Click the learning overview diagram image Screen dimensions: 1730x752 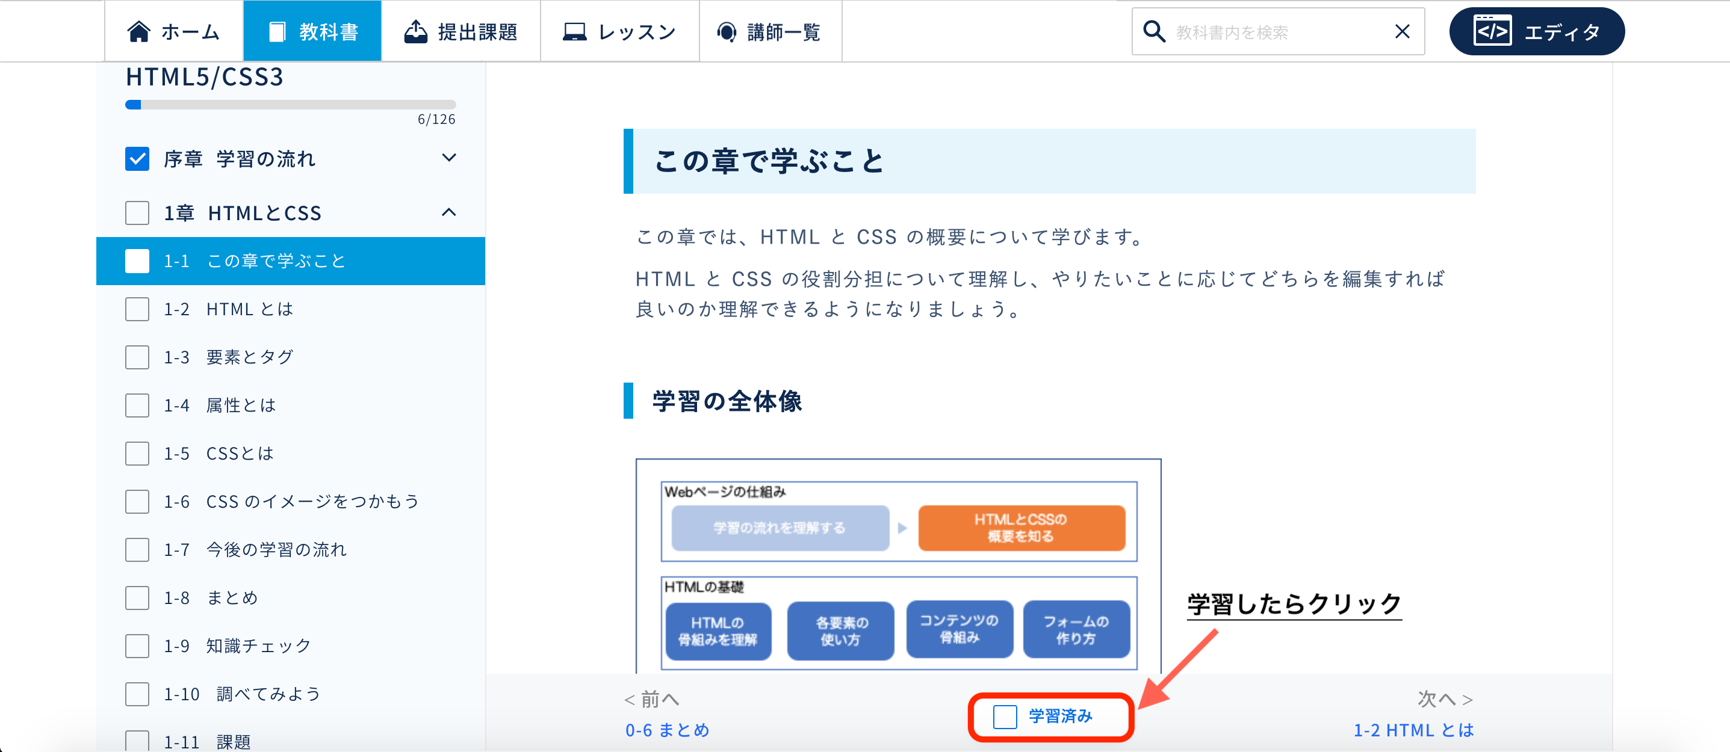(x=899, y=567)
